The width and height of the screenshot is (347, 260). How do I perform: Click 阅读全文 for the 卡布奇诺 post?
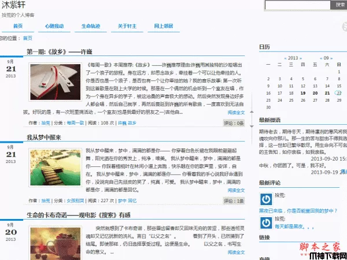pyautogui.click(x=236, y=252)
